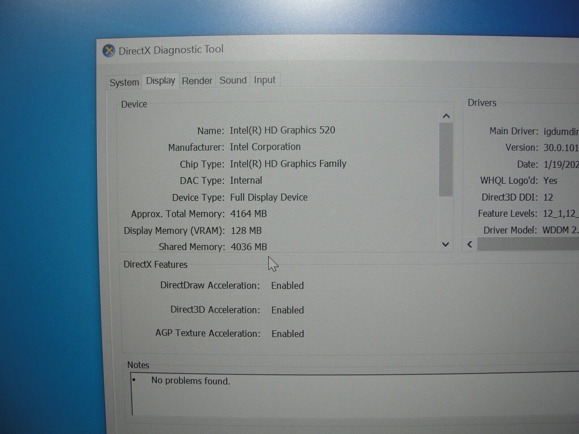Click the Direct3D Acceleration 'Enabled' value
579x434 pixels.
[x=287, y=310]
